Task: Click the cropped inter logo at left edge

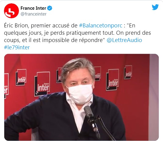Action: click(x=6, y=86)
